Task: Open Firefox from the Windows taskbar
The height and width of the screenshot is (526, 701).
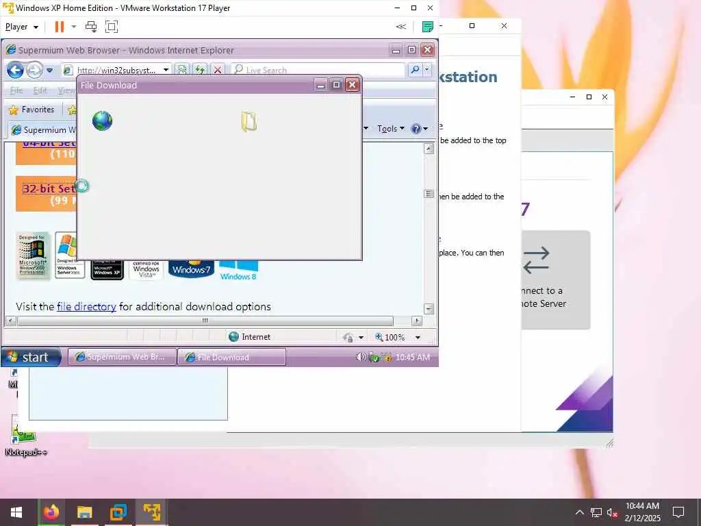Action: click(51, 512)
